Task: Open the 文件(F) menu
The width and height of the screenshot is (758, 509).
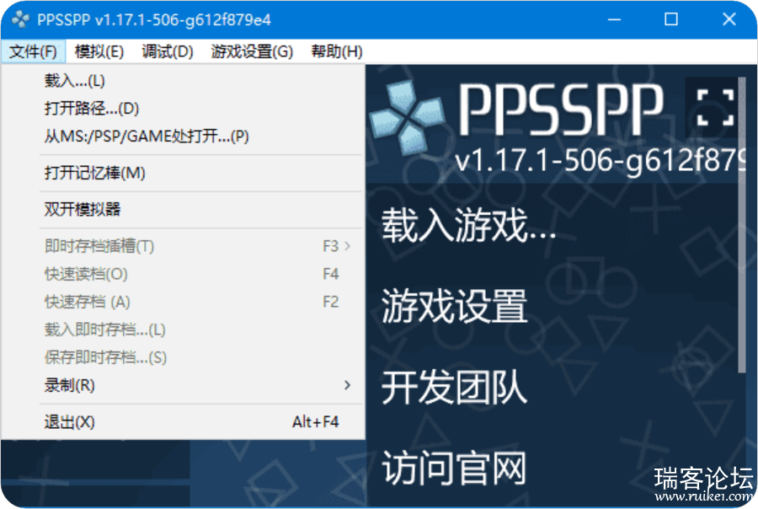Action: [x=33, y=51]
